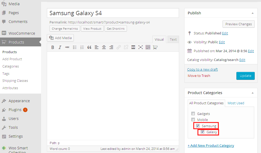Click the Add Media button

60,38
